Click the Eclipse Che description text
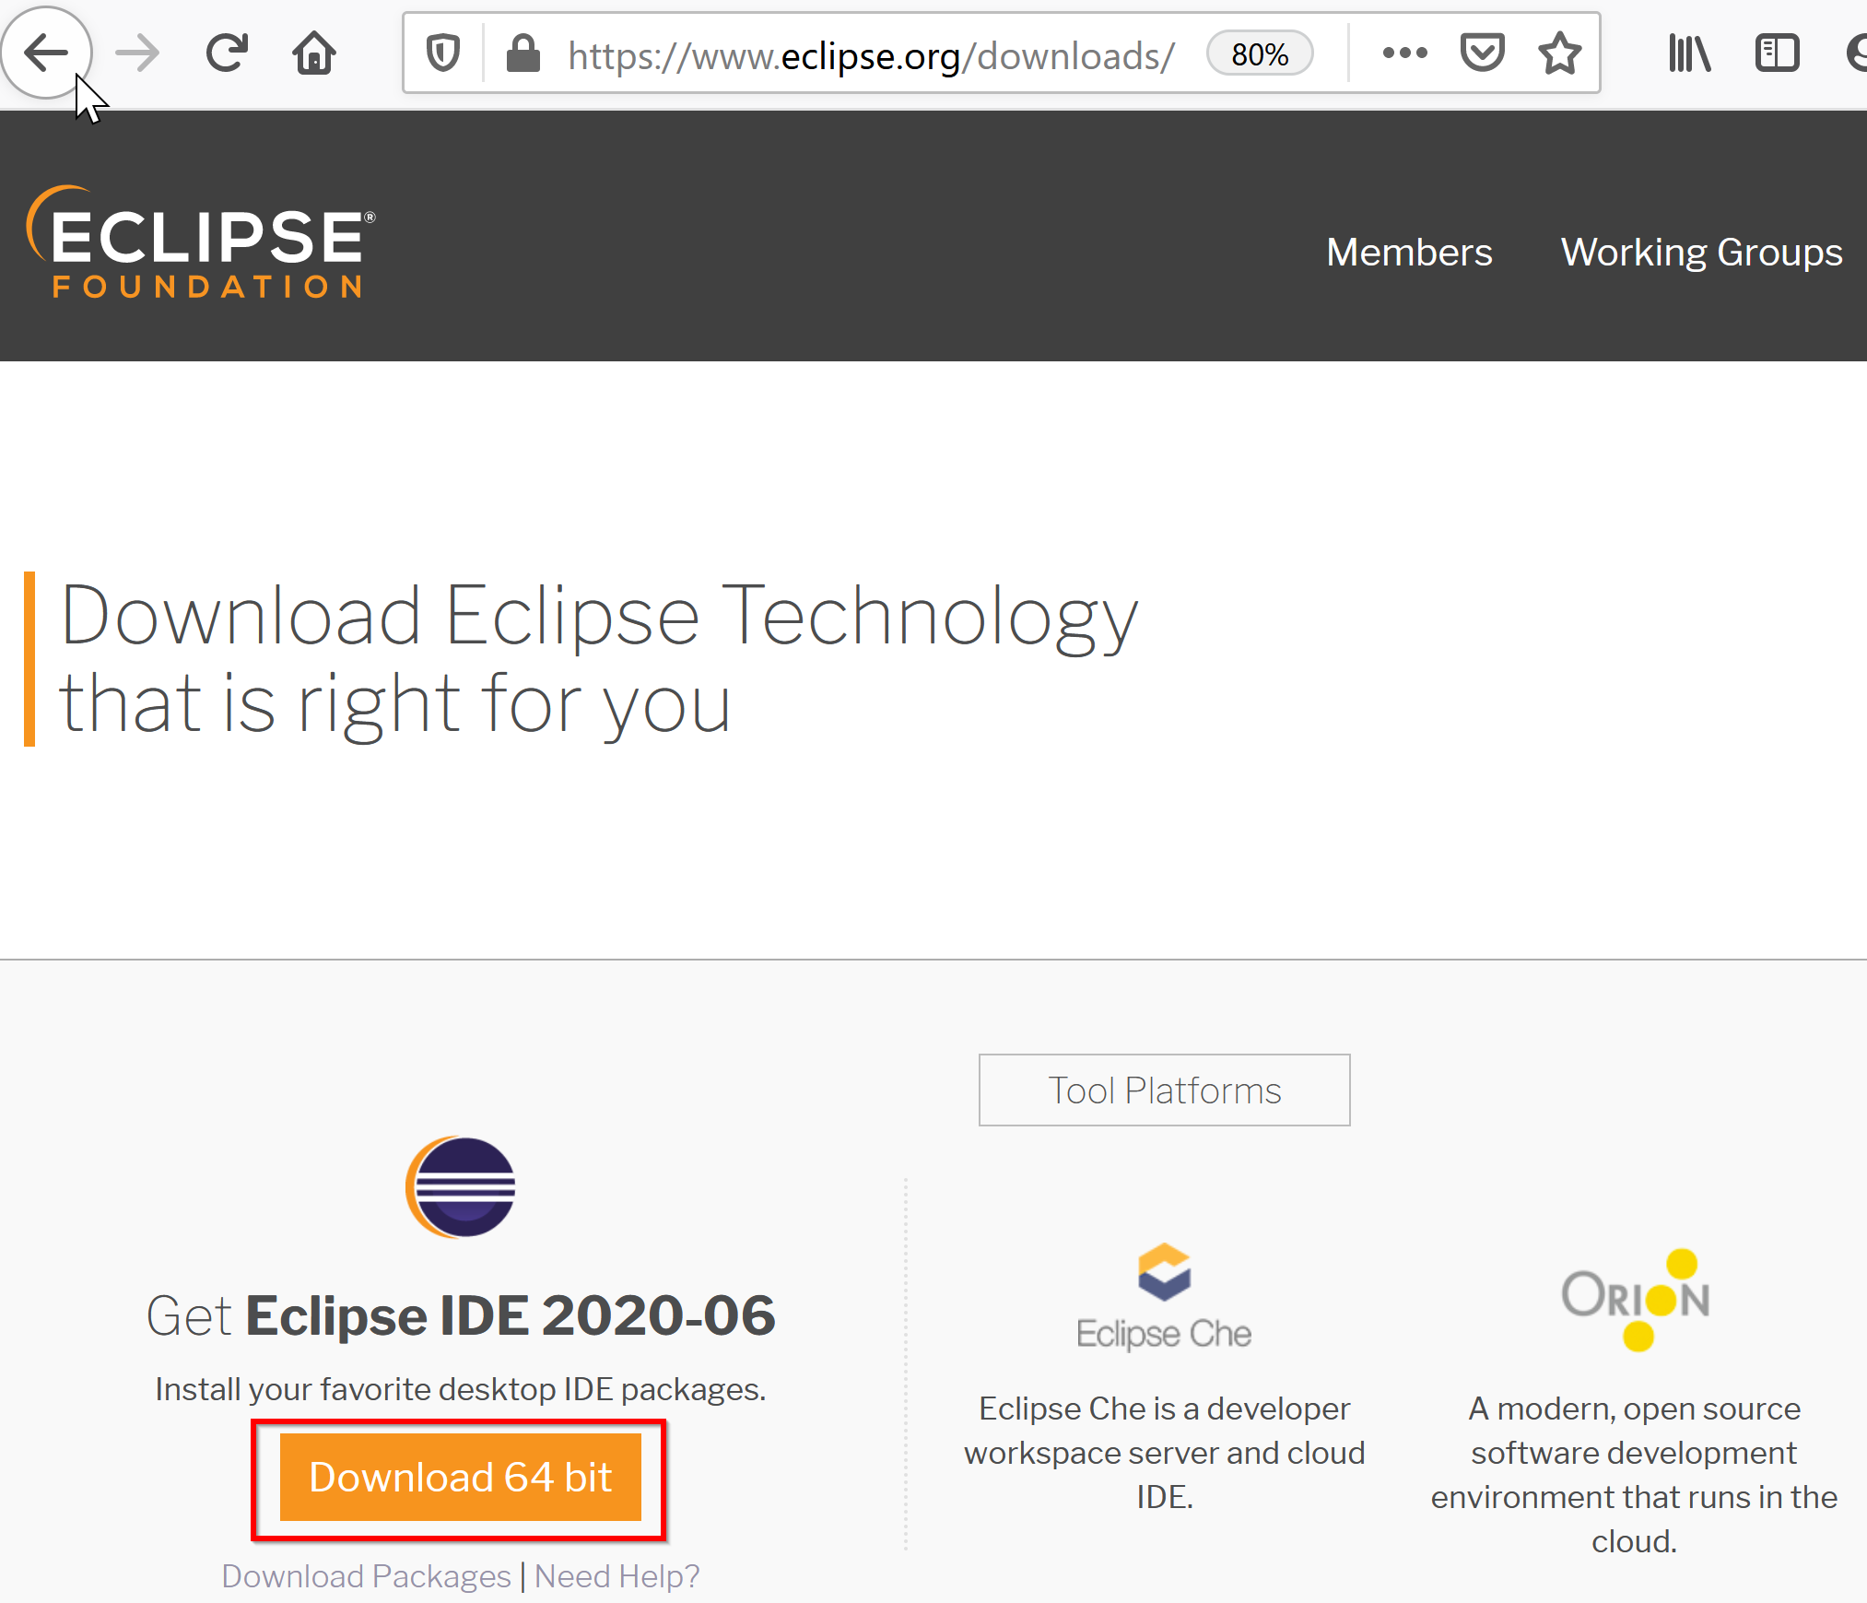Image resolution: width=1867 pixels, height=1603 pixels. coord(1164,1453)
